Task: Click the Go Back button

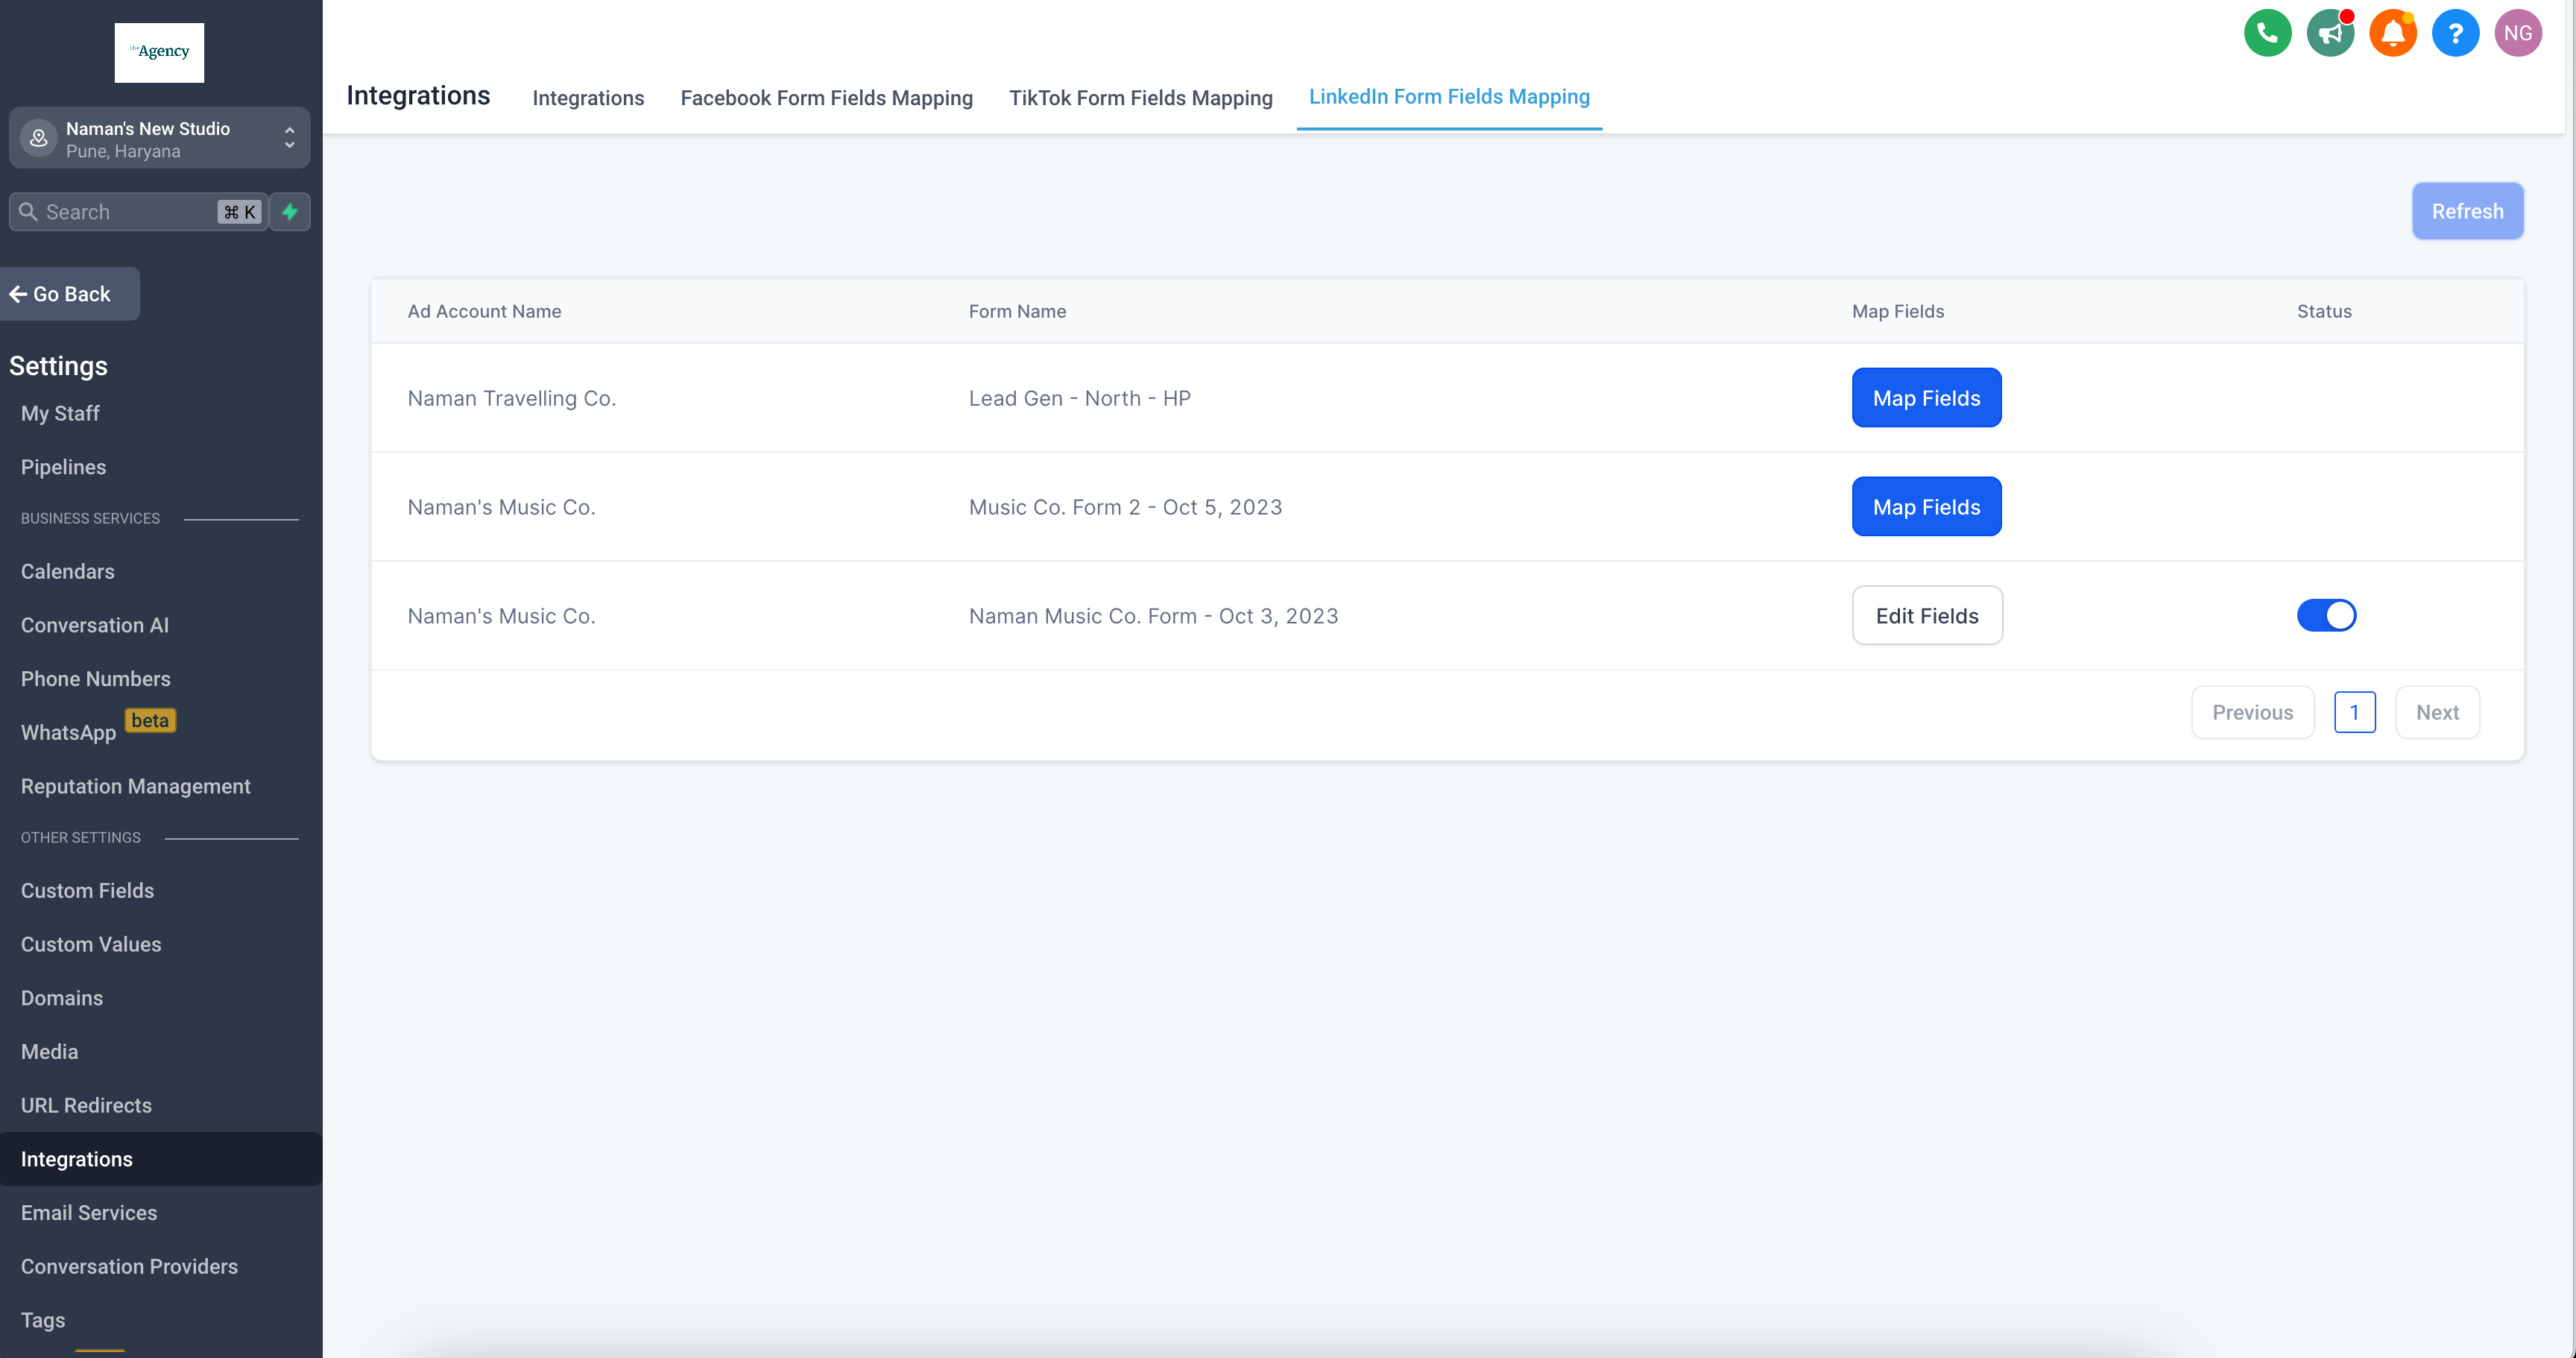Action: [70, 293]
